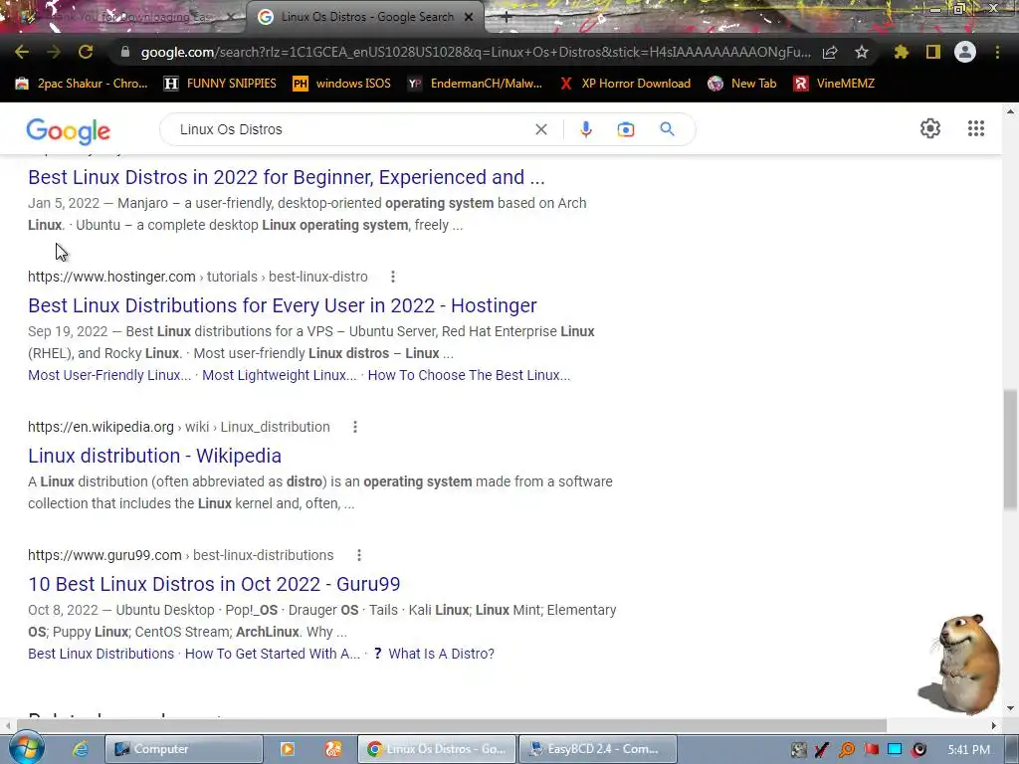Toggle the Chrome side panel
The width and height of the screenshot is (1019, 764).
933,52
